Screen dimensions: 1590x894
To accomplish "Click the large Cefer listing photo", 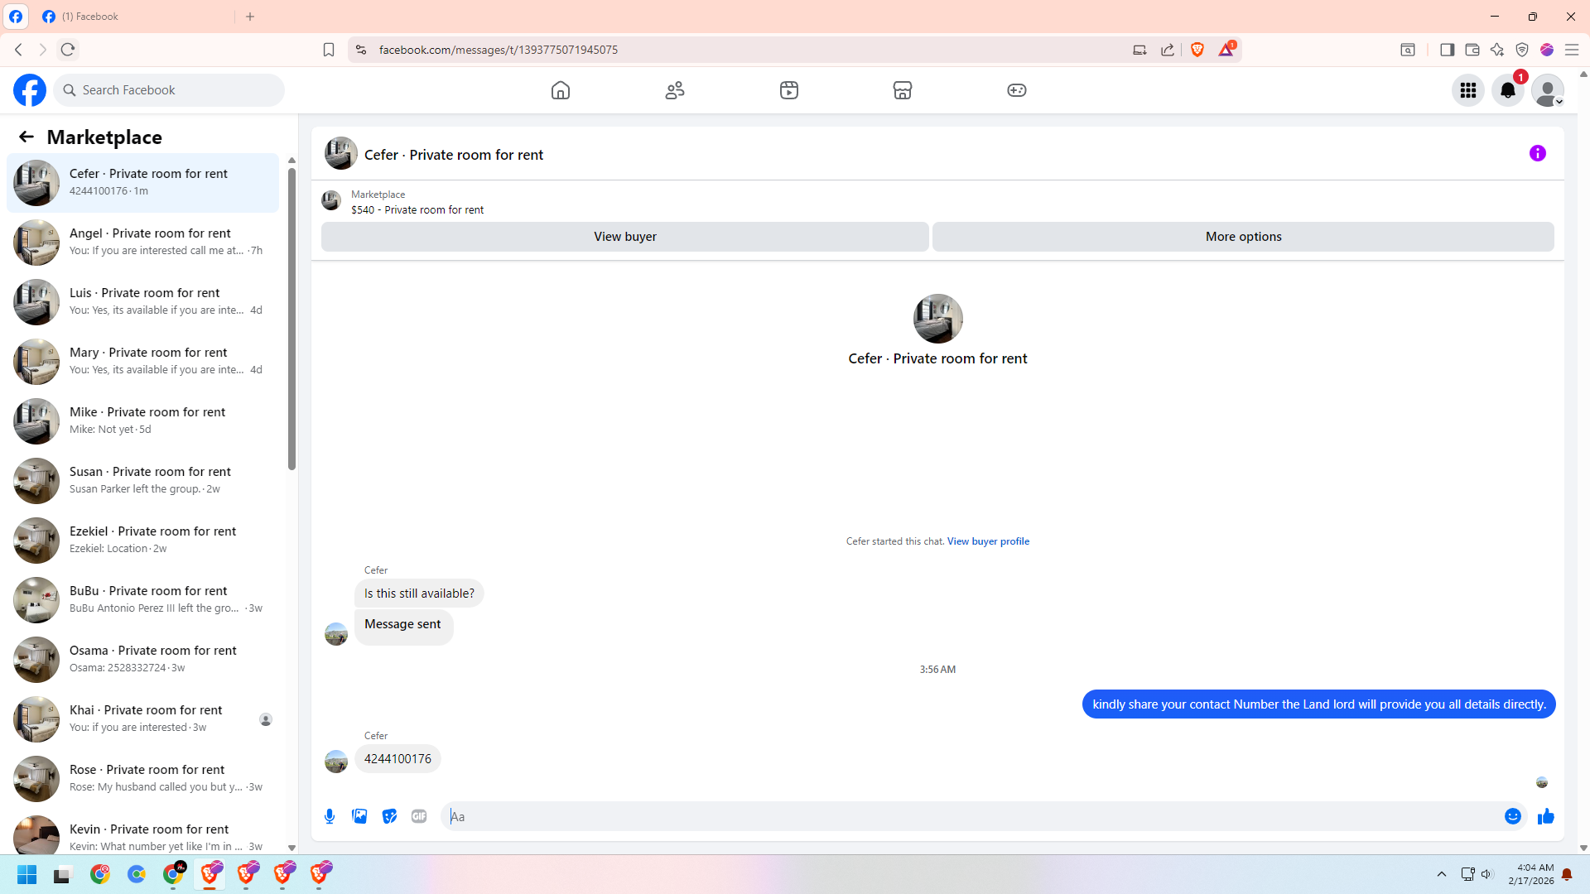I will point(937,319).
